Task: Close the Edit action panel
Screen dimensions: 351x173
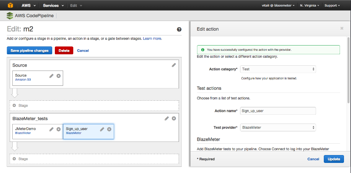Action: [342, 28]
